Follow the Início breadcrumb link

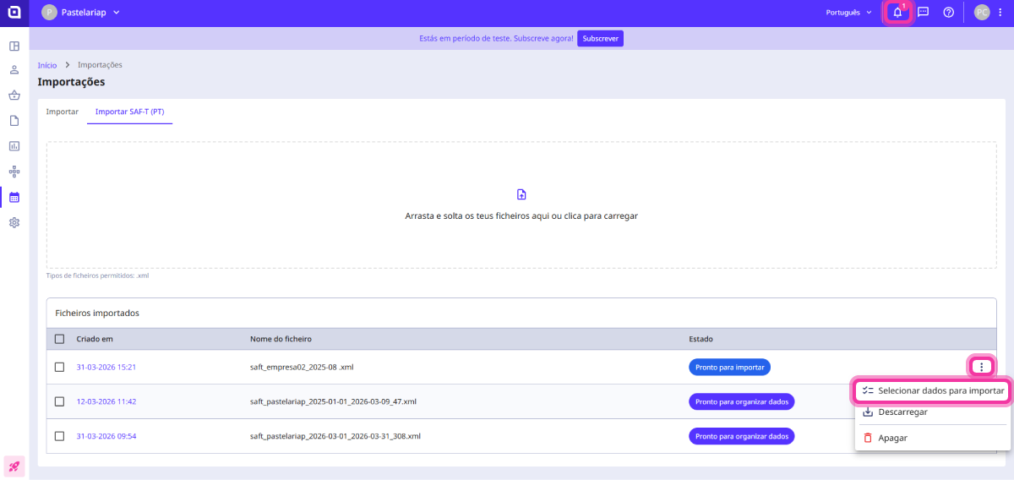click(47, 65)
